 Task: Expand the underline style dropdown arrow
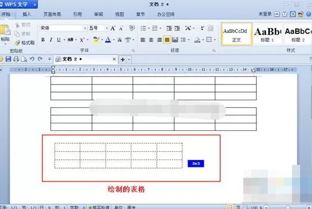click(x=64, y=40)
